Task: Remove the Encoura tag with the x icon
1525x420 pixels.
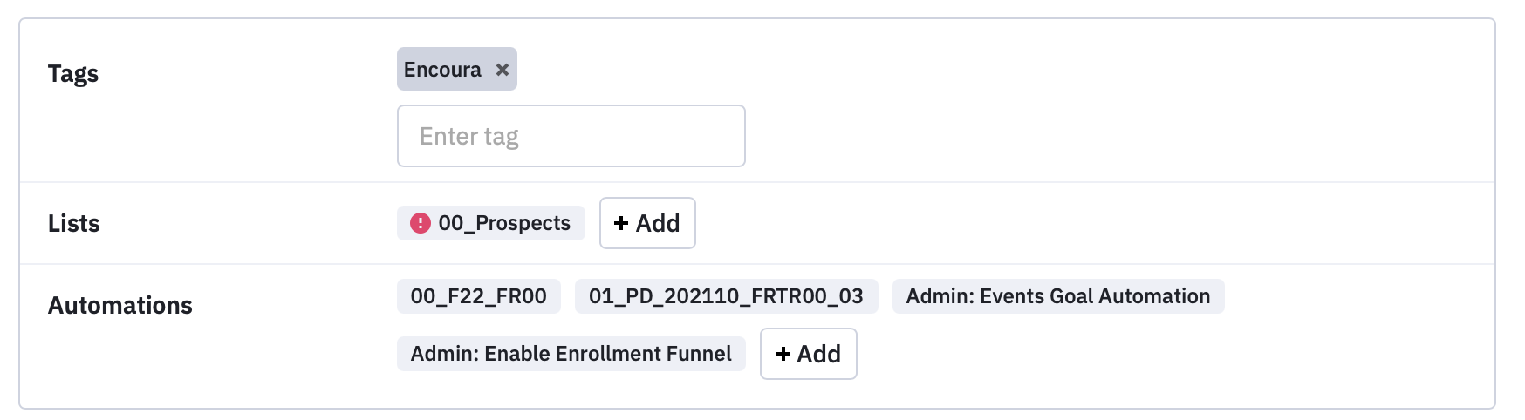Action: point(503,70)
